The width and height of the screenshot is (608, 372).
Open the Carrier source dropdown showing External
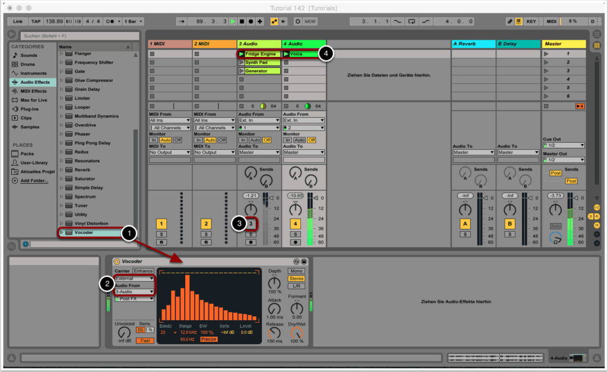pyautogui.click(x=134, y=279)
